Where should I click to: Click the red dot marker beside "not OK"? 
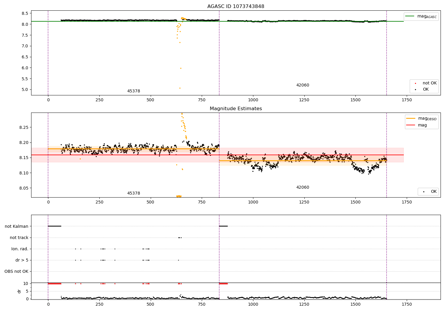click(x=415, y=83)
